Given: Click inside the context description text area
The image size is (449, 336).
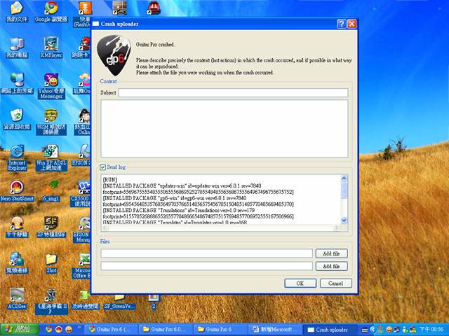Looking at the screenshot, I should point(224,128).
